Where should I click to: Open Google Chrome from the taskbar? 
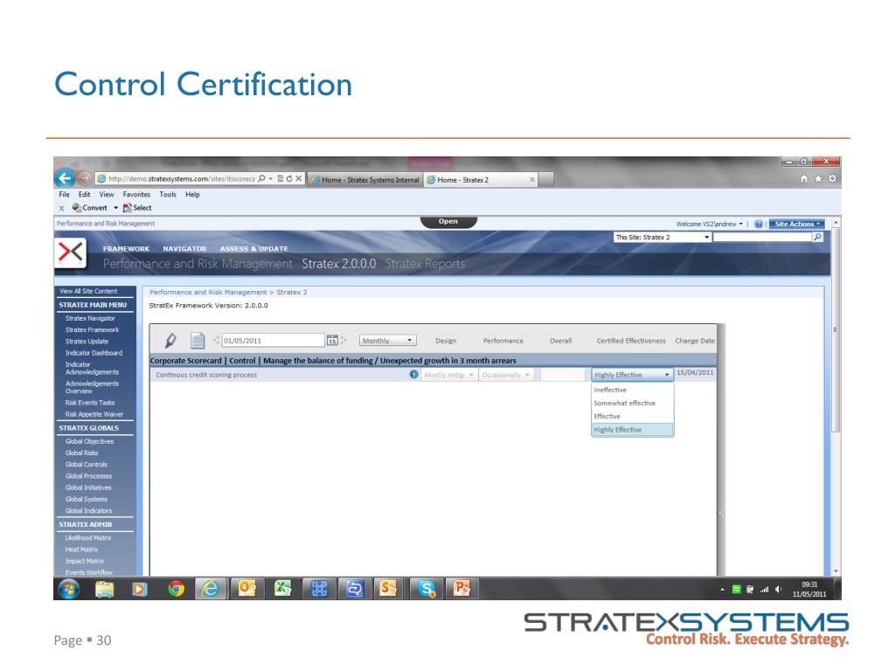click(176, 588)
